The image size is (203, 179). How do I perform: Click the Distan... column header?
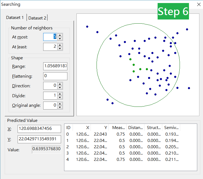click(135, 128)
